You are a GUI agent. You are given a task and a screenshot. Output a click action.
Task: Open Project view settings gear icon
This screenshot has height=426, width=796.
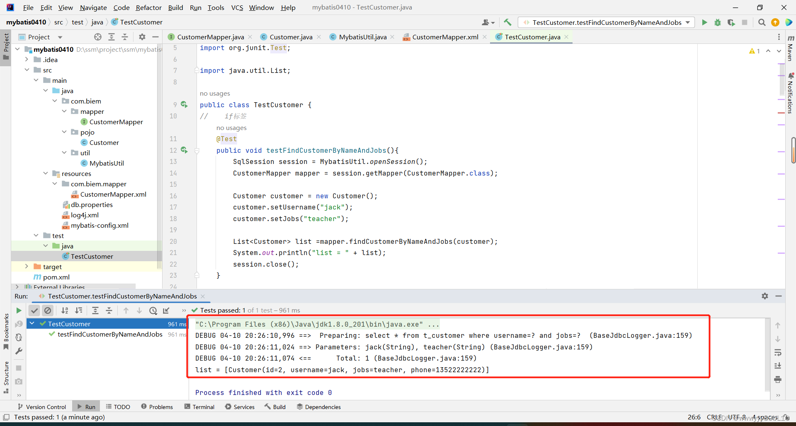[x=142, y=37]
